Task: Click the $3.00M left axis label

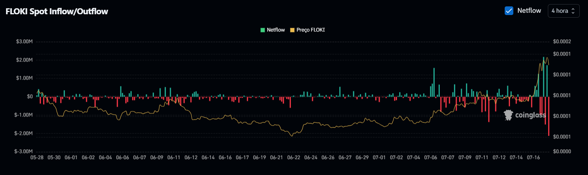Action: (25, 41)
